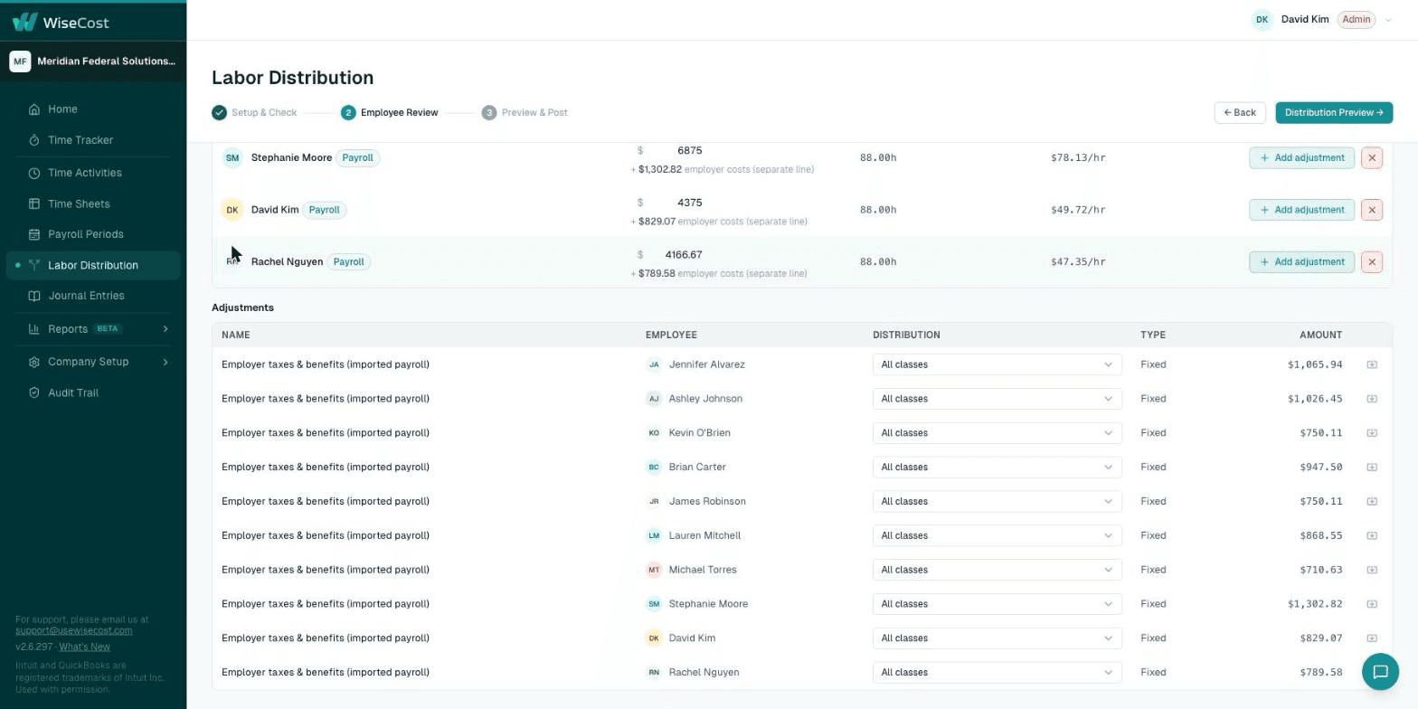Screen dimensions: 1418x709
Task: Click the Home icon in sidebar
Action: click(34, 109)
